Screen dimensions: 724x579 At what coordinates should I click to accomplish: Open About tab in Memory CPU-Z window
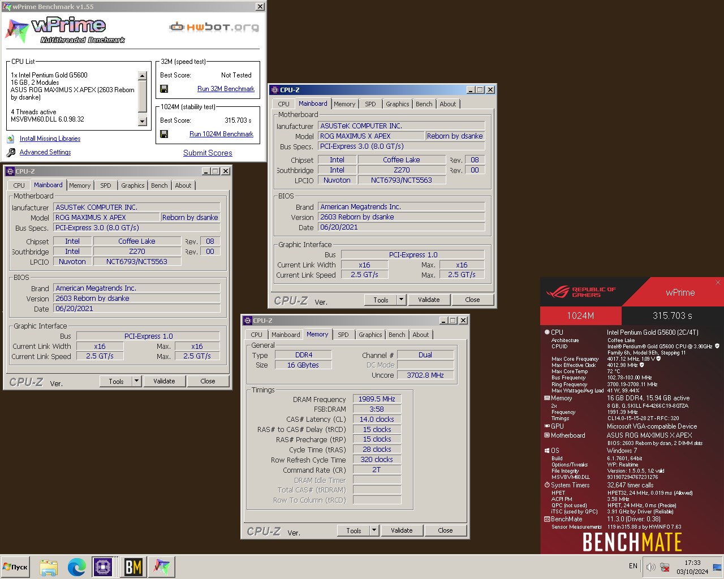[x=420, y=335]
